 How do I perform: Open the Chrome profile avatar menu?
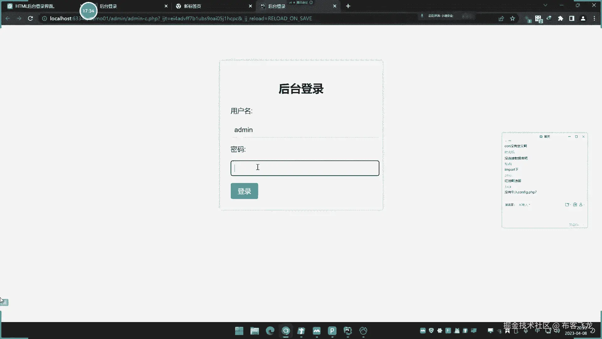click(x=583, y=19)
